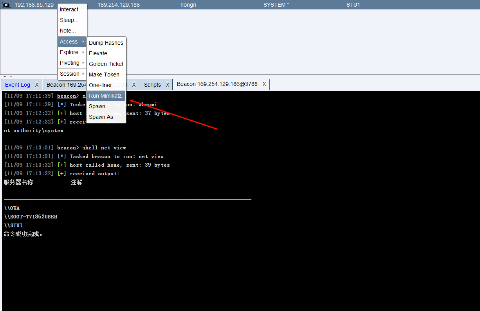Select the '注解' column header text
Image resolution: width=480 pixels, height=311 pixels.
click(76, 182)
